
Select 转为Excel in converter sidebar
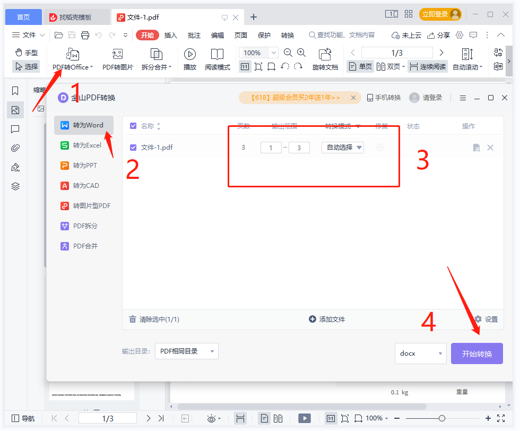(x=84, y=145)
